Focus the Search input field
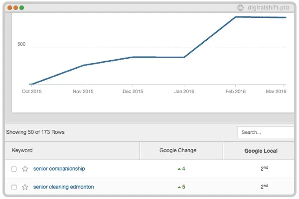 [x=265, y=132]
